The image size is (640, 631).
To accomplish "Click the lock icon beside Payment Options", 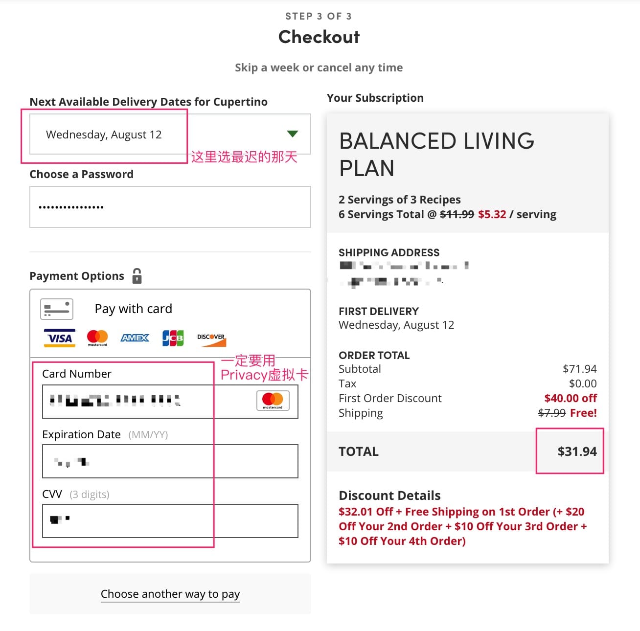I will [138, 276].
